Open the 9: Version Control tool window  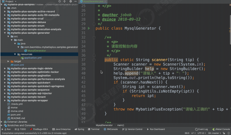click(x=132, y=129)
